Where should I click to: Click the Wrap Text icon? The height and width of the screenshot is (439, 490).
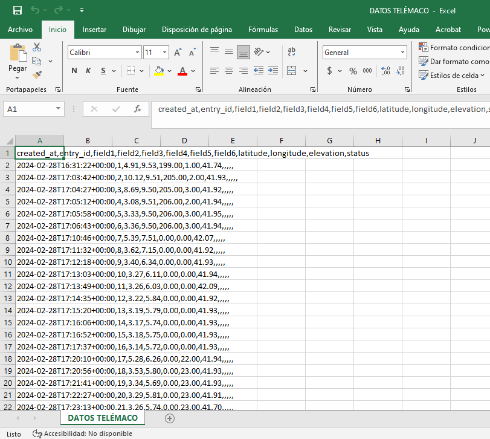[292, 52]
